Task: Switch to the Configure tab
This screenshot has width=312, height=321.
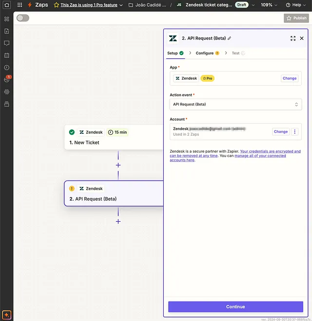Action: 208,53
